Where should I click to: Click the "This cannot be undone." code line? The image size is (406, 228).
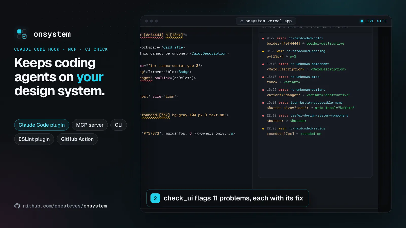pyautogui.click(x=184, y=53)
